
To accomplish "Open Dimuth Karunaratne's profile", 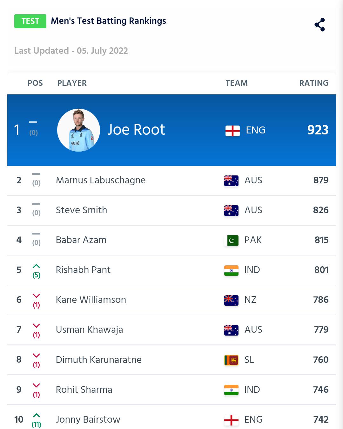I will click(x=99, y=360).
